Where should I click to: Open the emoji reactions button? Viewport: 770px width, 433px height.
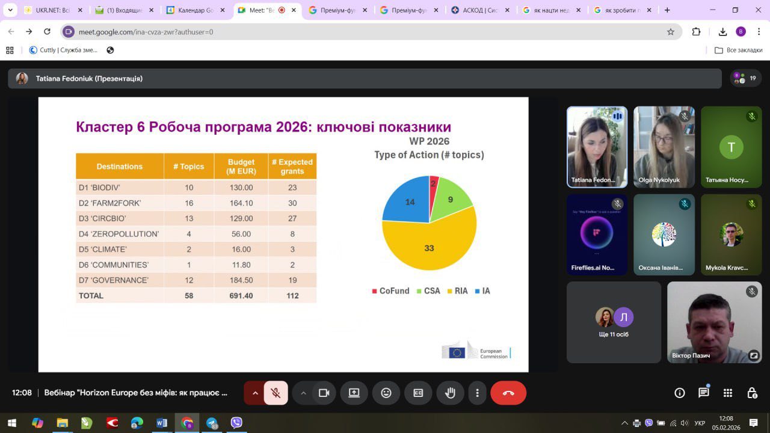coord(386,393)
